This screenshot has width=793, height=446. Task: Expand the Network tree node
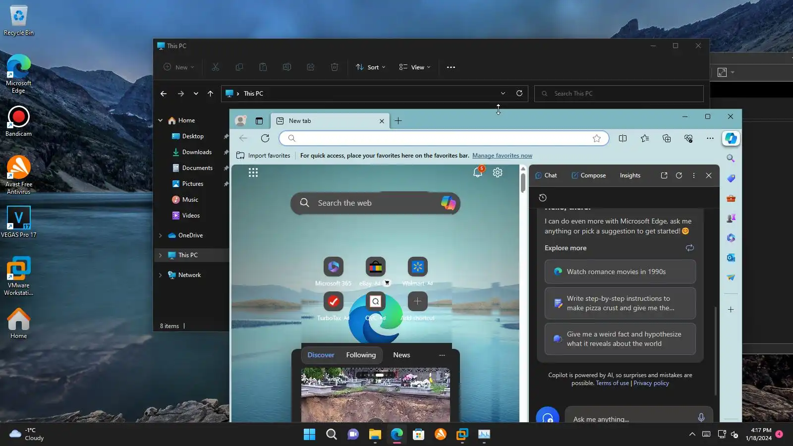click(161, 275)
